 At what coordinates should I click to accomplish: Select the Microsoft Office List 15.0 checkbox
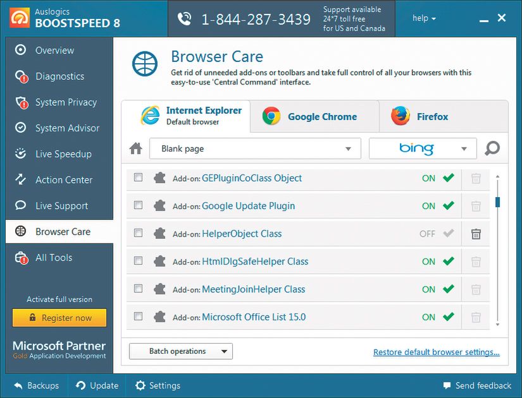click(138, 316)
